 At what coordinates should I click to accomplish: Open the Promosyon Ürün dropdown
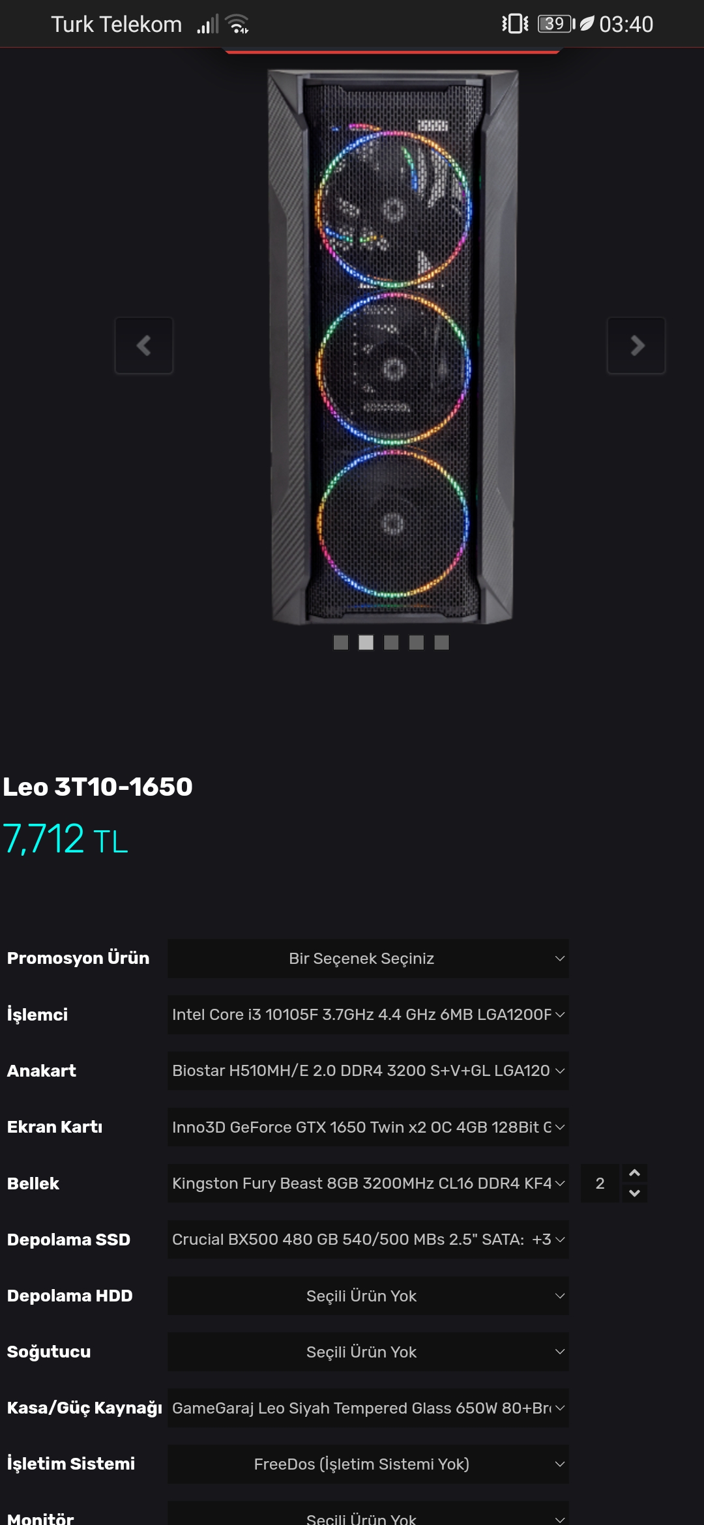(368, 959)
